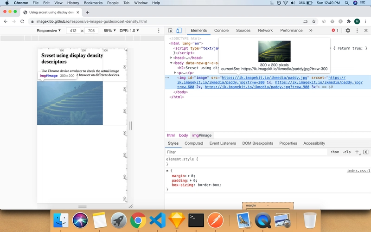The width and height of the screenshot is (371, 232).
Task: Click the paddy field image in page
Action: [x=70, y=103]
